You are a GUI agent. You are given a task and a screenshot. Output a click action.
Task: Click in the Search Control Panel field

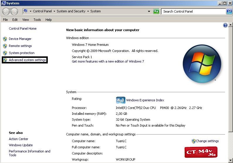(193, 11)
